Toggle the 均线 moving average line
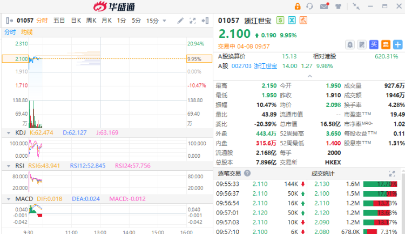 (x=27, y=32)
